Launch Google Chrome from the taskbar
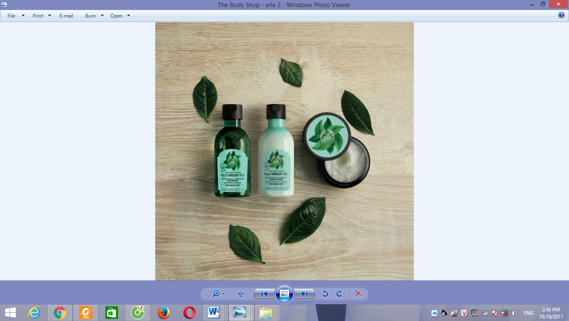The image size is (569, 321). [60, 313]
